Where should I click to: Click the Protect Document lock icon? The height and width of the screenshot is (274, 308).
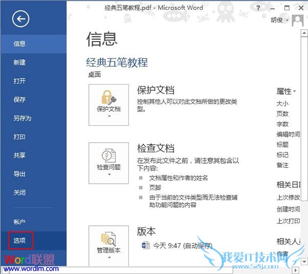109,97
